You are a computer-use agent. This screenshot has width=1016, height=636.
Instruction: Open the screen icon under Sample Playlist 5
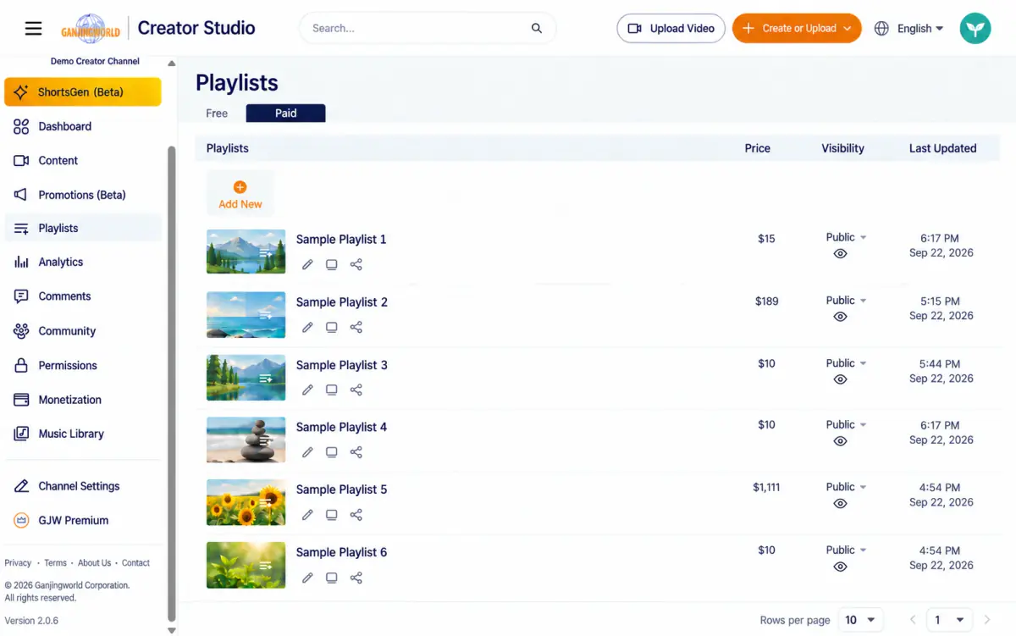pyautogui.click(x=332, y=515)
